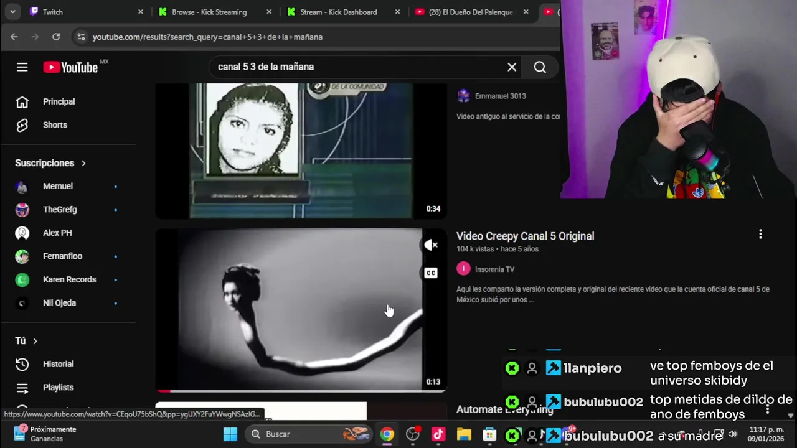Click the OBS Studio taskbar icon
Image resolution: width=797 pixels, height=448 pixels.
coord(413,434)
